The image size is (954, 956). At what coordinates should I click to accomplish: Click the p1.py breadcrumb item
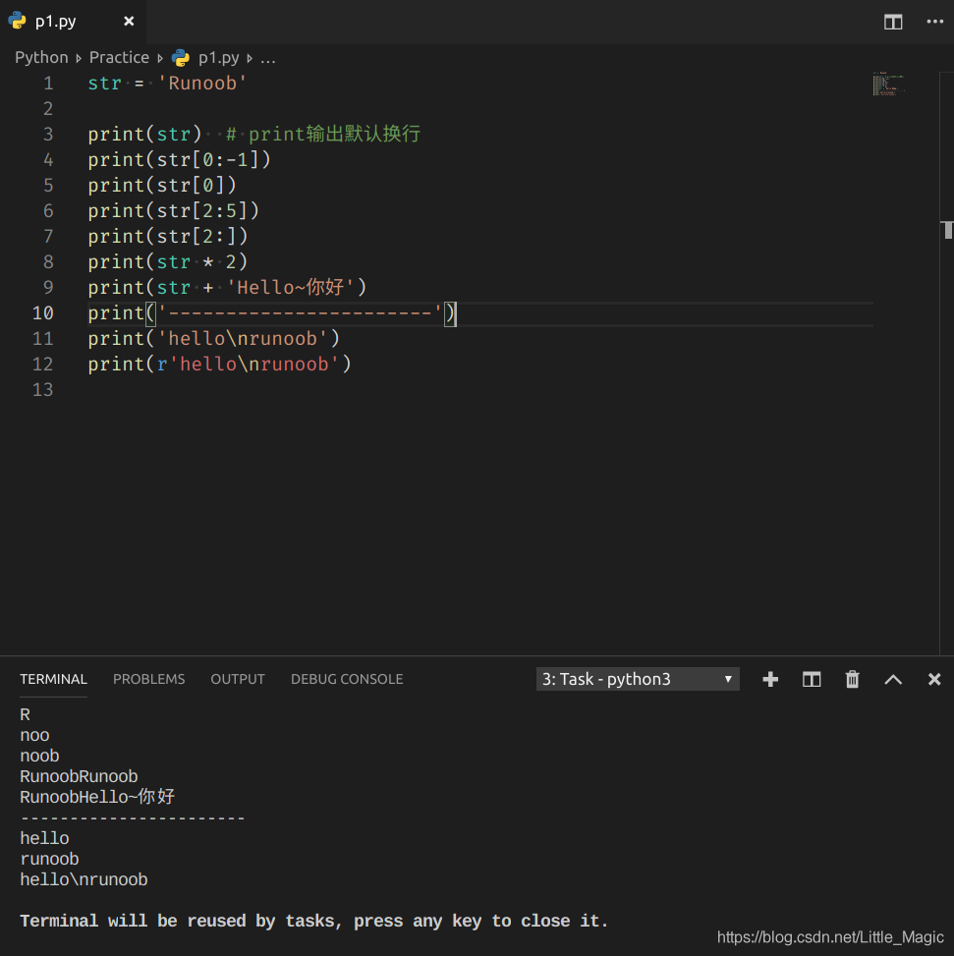click(x=218, y=58)
